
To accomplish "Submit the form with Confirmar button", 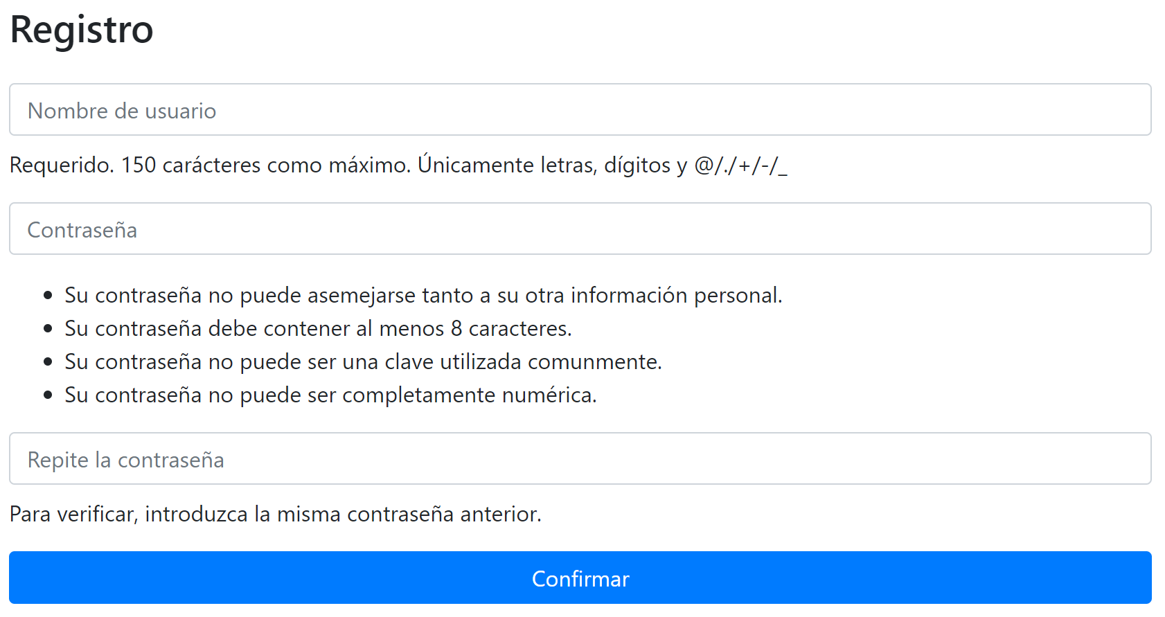I will pos(580,578).
